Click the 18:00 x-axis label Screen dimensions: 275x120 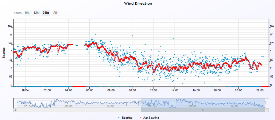(x=217, y=90)
